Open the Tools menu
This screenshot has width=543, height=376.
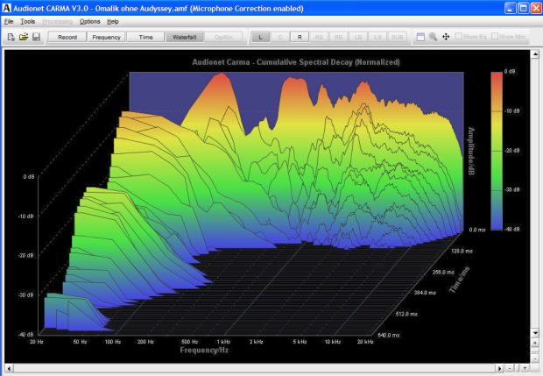[28, 22]
